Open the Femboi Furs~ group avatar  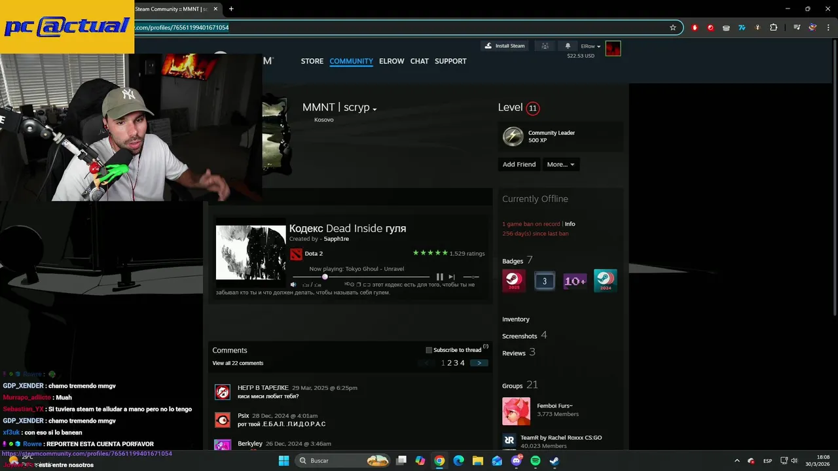coord(517,411)
